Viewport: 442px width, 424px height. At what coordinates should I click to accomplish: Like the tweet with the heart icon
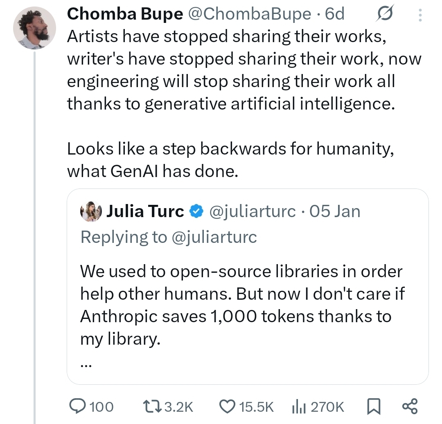[x=226, y=406]
